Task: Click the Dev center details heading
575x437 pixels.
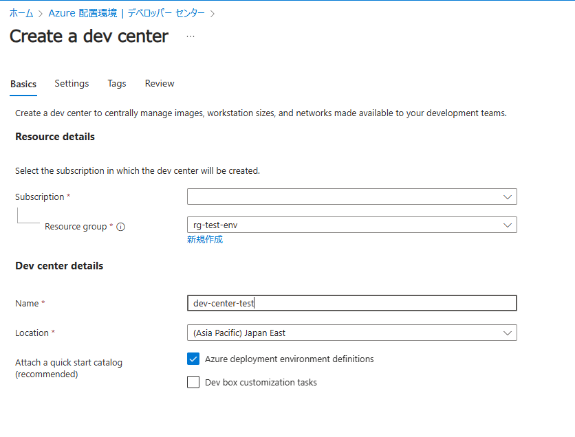Action: (x=59, y=266)
